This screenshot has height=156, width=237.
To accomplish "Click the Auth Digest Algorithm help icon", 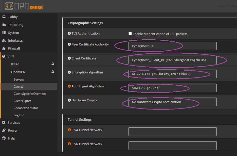I will pos(69,86).
